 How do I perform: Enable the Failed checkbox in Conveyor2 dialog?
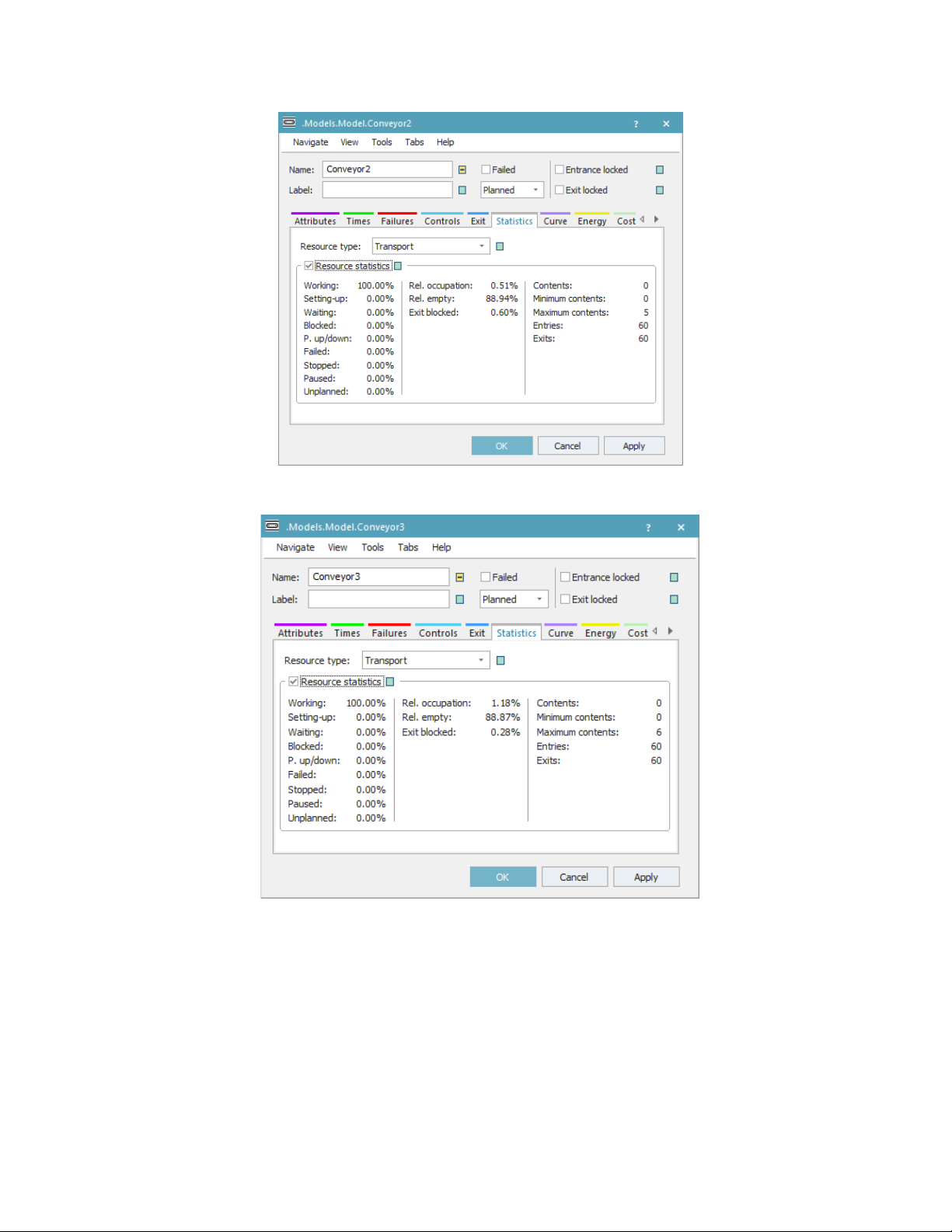(486, 169)
